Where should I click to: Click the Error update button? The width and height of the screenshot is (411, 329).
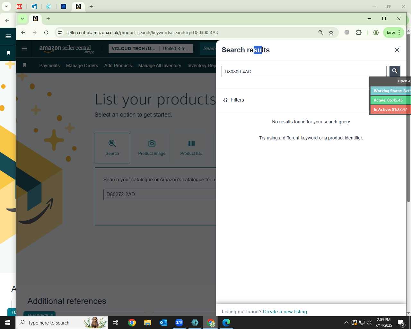click(393, 32)
